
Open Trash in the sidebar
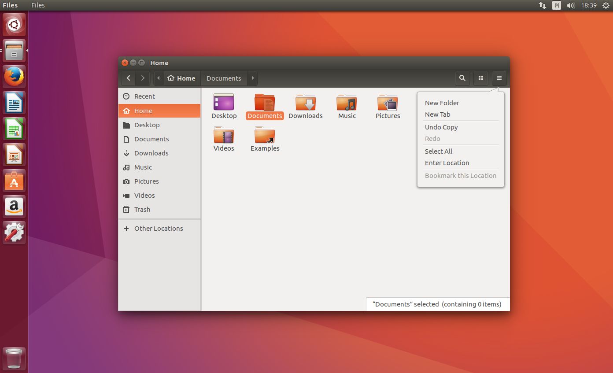pos(142,210)
